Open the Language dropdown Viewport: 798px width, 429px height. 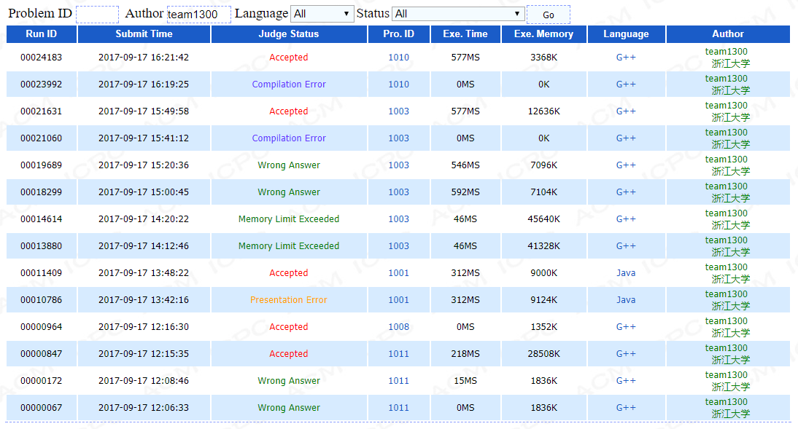pyautogui.click(x=322, y=14)
